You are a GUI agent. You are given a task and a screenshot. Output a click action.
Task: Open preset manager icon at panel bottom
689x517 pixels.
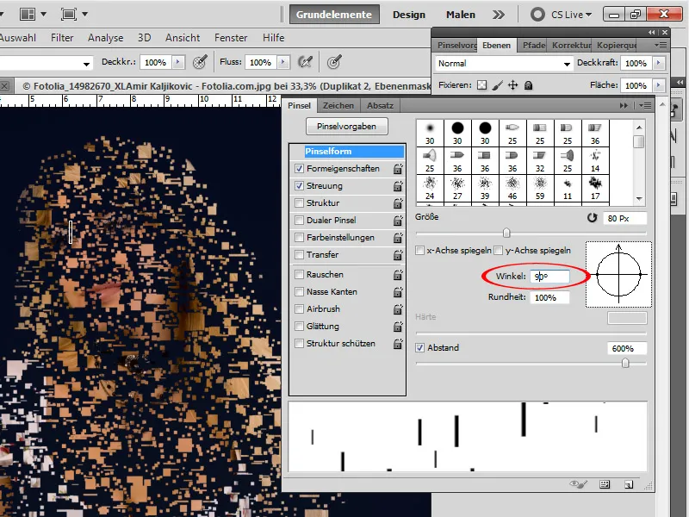pyautogui.click(x=605, y=484)
